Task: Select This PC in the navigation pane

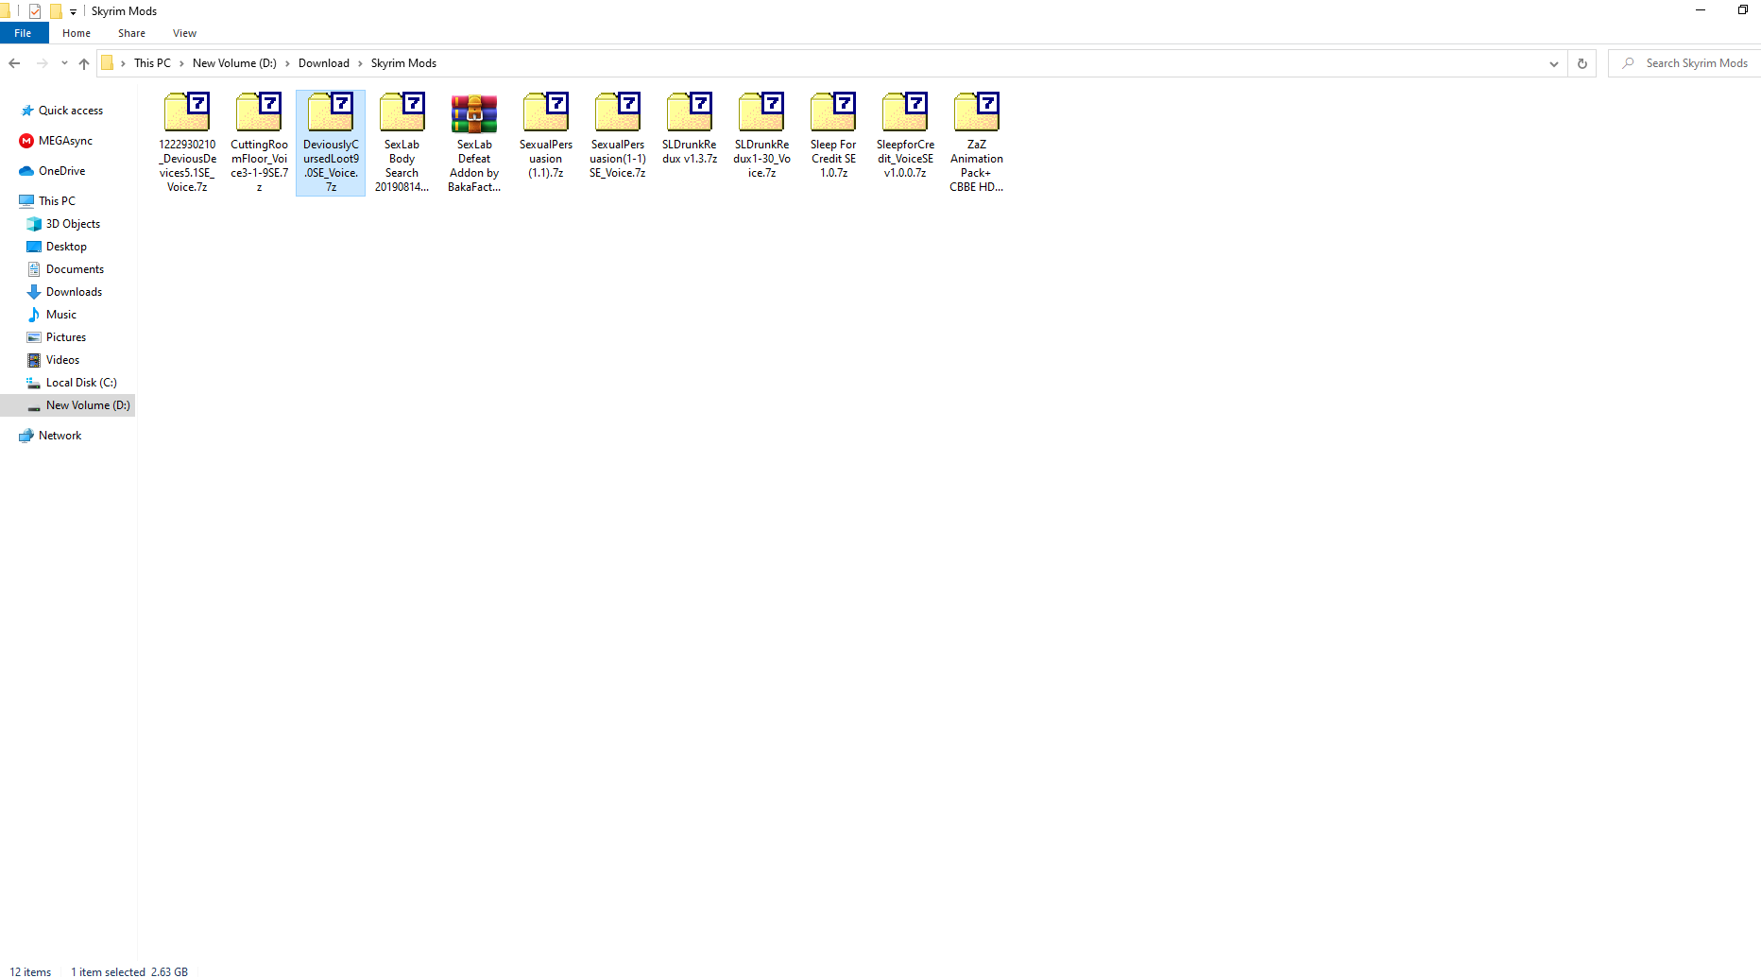Action: pyautogui.click(x=57, y=201)
